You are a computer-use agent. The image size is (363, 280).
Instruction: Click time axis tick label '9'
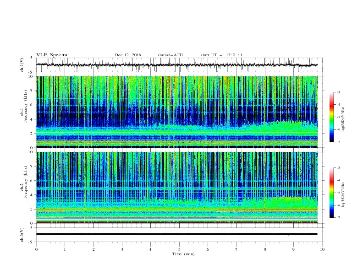[293, 249]
